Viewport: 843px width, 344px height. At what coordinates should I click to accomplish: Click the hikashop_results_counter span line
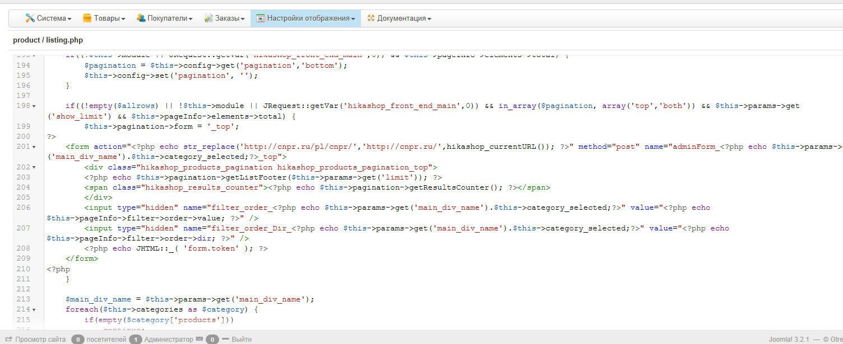pyautogui.click(x=317, y=187)
